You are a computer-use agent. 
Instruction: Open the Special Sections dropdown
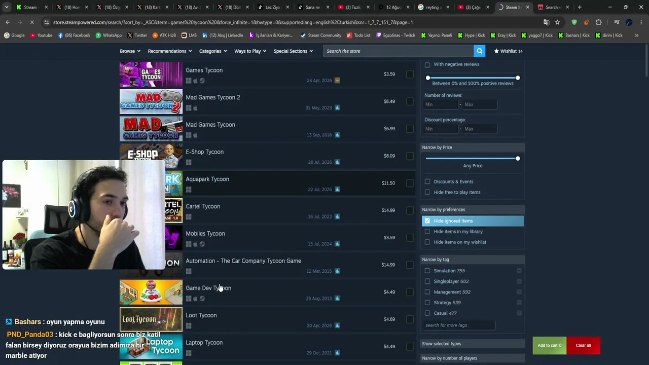(x=293, y=51)
